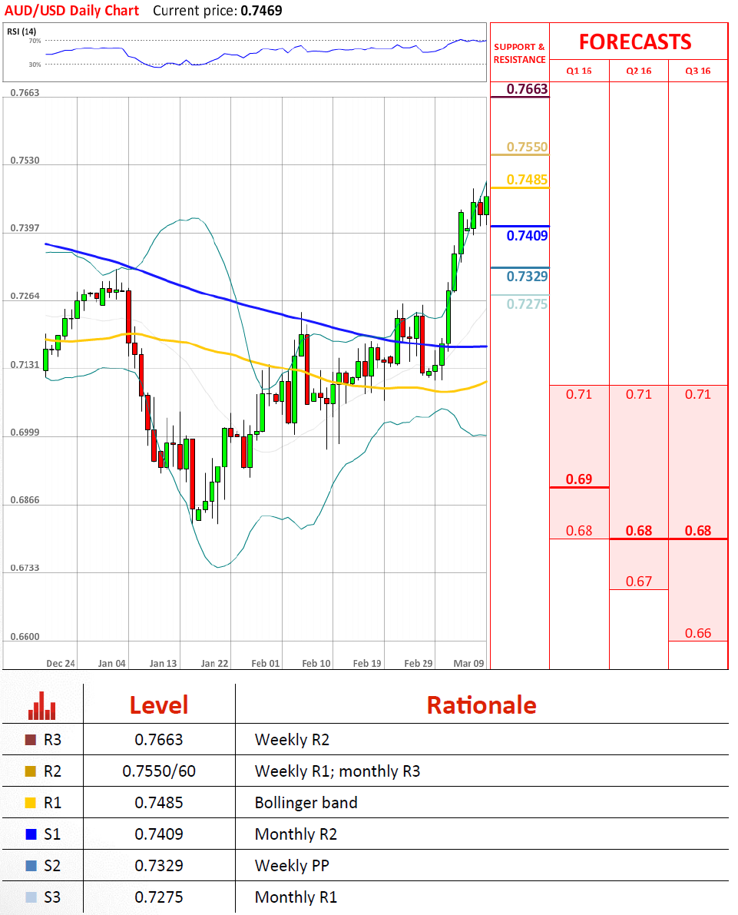Click the S1 blue color swatch

coord(31,834)
